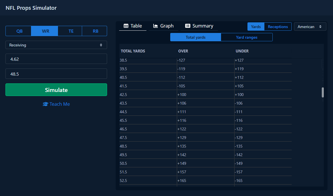
Task: Click the TOTAL YARDS column header
Action: coord(133,51)
